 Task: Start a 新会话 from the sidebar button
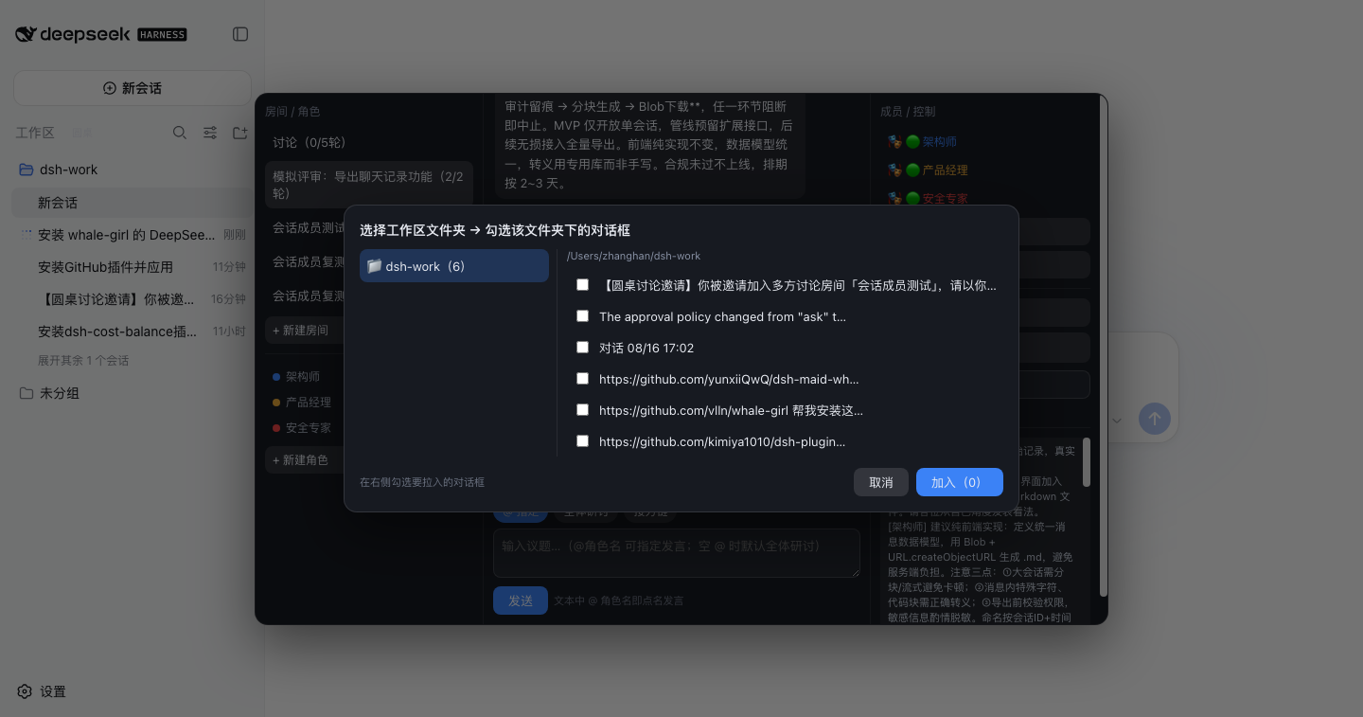pyautogui.click(x=132, y=88)
